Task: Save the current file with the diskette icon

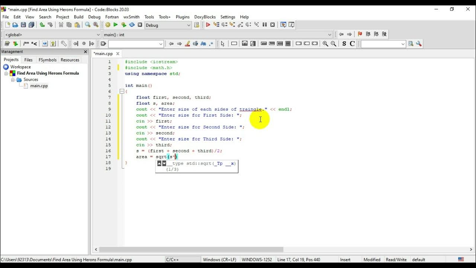Action: (23, 25)
